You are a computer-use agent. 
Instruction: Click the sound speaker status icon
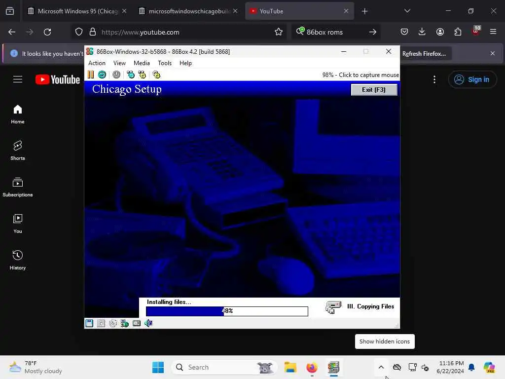click(x=148, y=323)
